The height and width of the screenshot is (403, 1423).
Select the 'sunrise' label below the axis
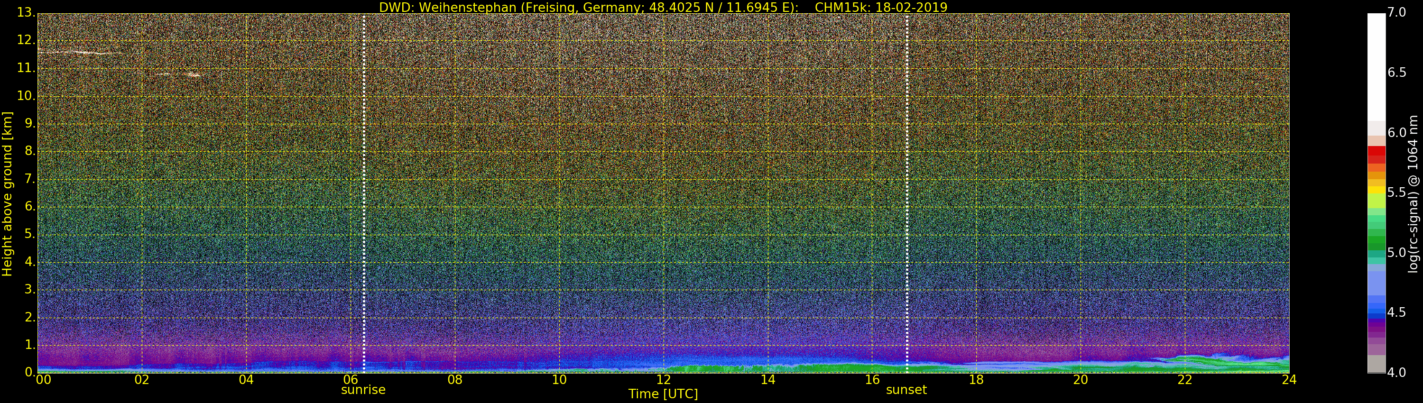click(363, 390)
